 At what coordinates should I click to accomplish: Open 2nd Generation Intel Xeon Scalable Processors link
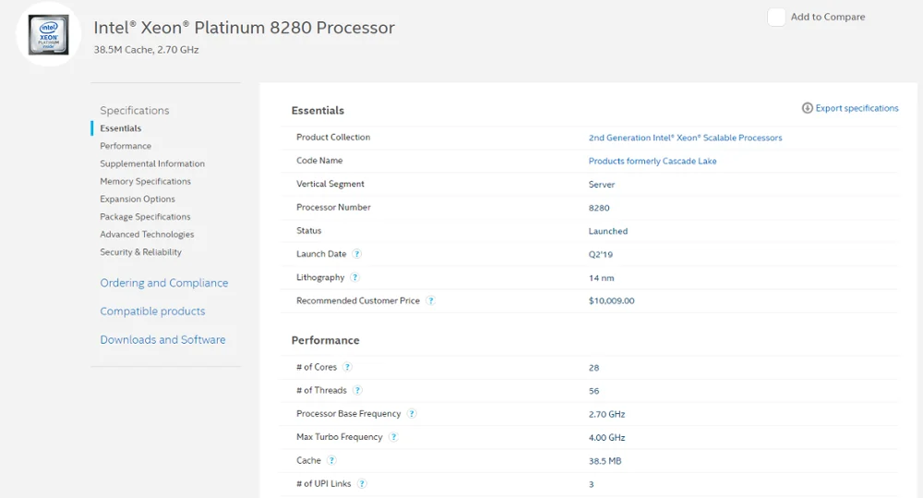point(685,138)
